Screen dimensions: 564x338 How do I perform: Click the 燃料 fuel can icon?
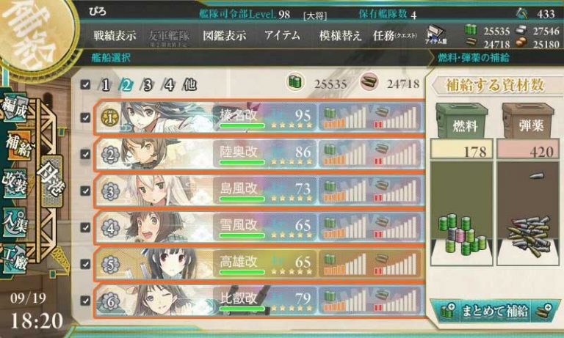462,121
